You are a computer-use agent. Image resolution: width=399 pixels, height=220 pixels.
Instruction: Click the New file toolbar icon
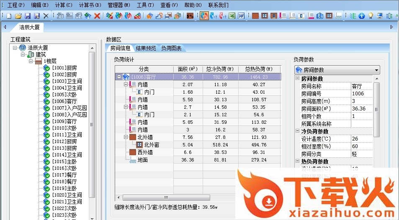click(9, 16)
